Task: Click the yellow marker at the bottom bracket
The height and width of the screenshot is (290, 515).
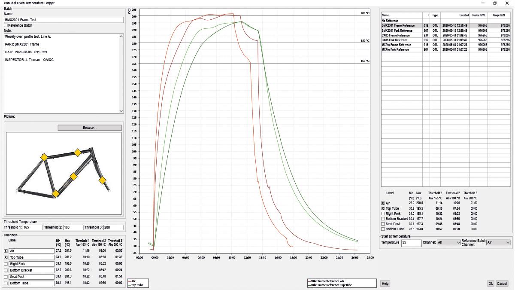Action: [x=55, y=194]
